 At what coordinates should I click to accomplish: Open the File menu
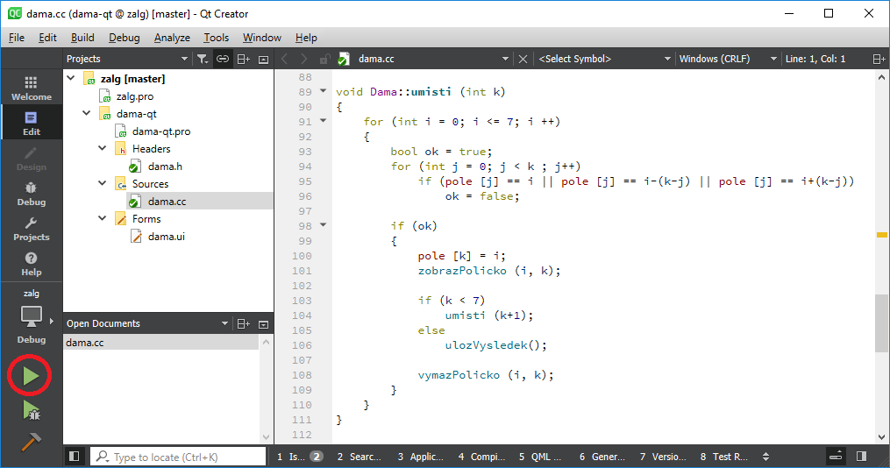point(17,38)
